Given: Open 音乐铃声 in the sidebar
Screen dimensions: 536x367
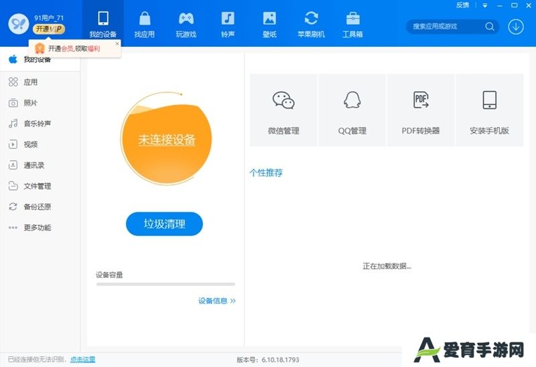Looking at the screenshot, I should coord(40,124).
